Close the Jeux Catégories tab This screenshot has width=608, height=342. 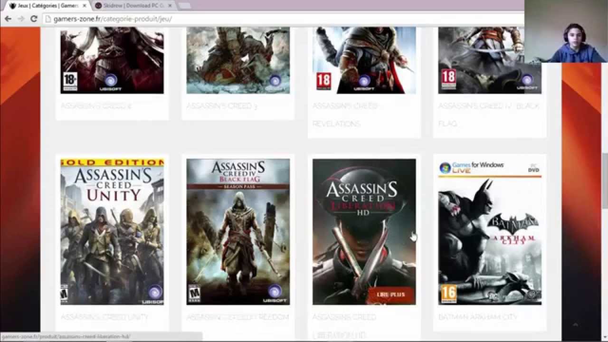84,6
